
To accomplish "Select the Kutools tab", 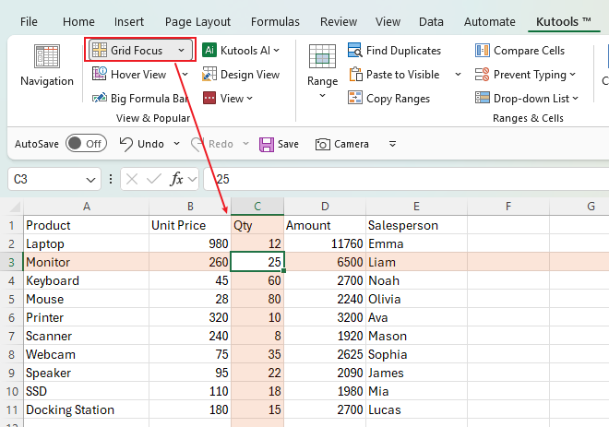I will click(563, 22).
